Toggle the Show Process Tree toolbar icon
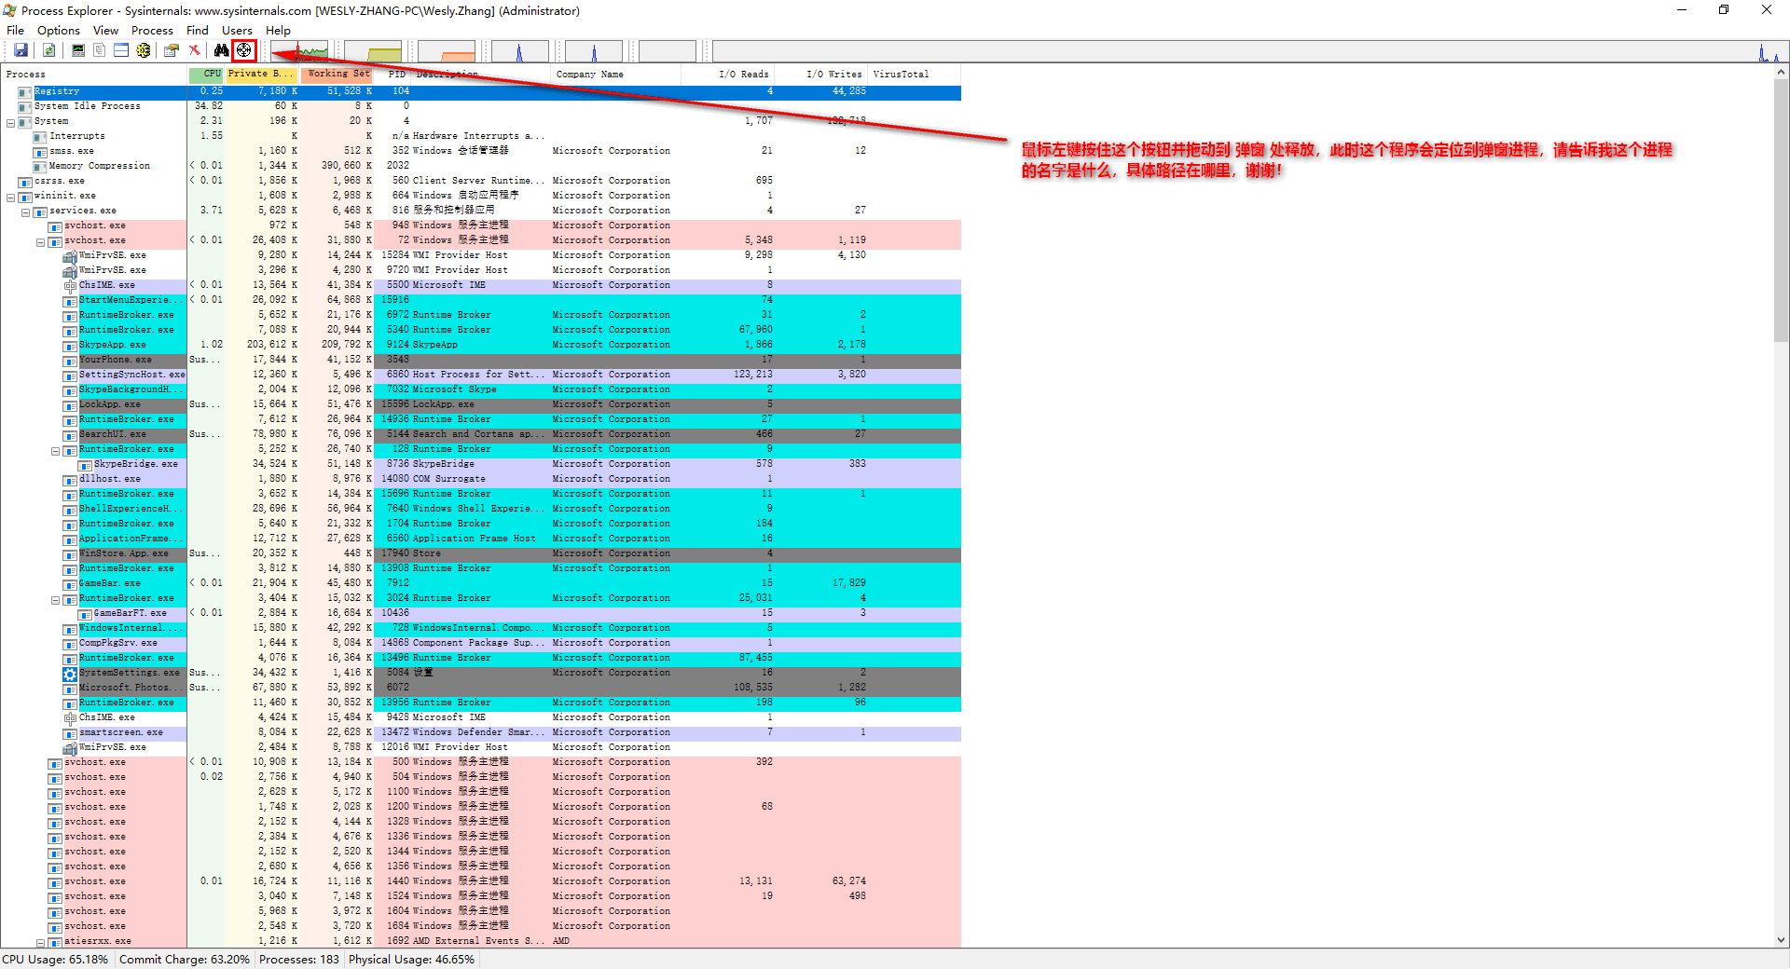This screenshot has height=969, width=1790. 99,50
